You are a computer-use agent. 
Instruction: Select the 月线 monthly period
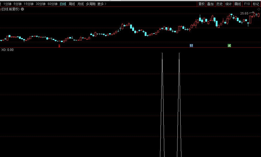81,4
